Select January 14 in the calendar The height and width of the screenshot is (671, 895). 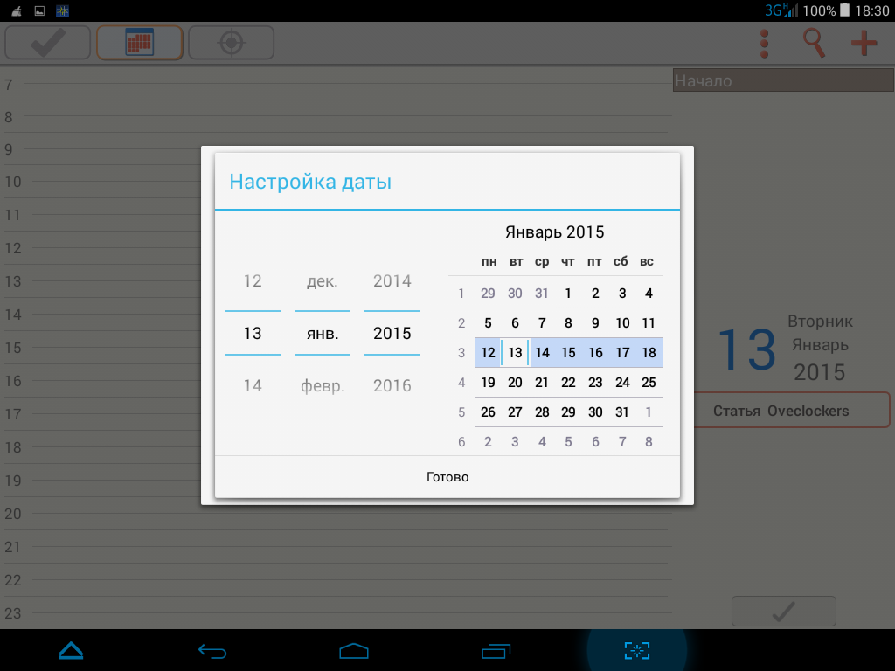pyautogui.click(x=542, y=353)
